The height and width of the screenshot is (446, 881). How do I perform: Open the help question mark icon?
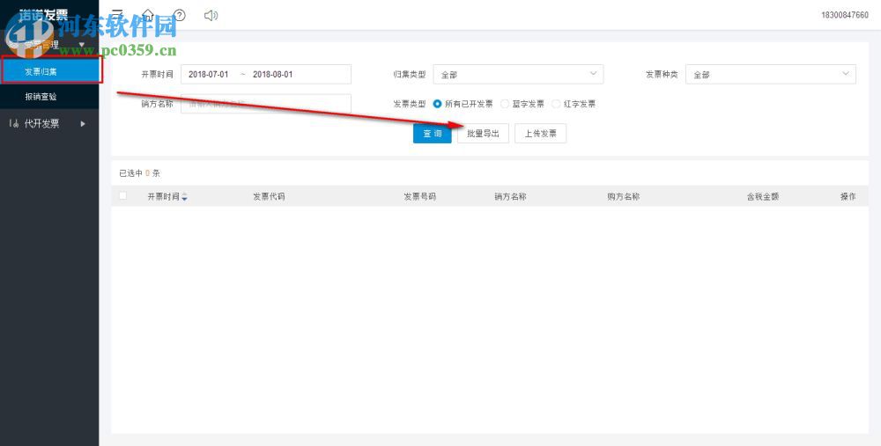pos(179,15)
